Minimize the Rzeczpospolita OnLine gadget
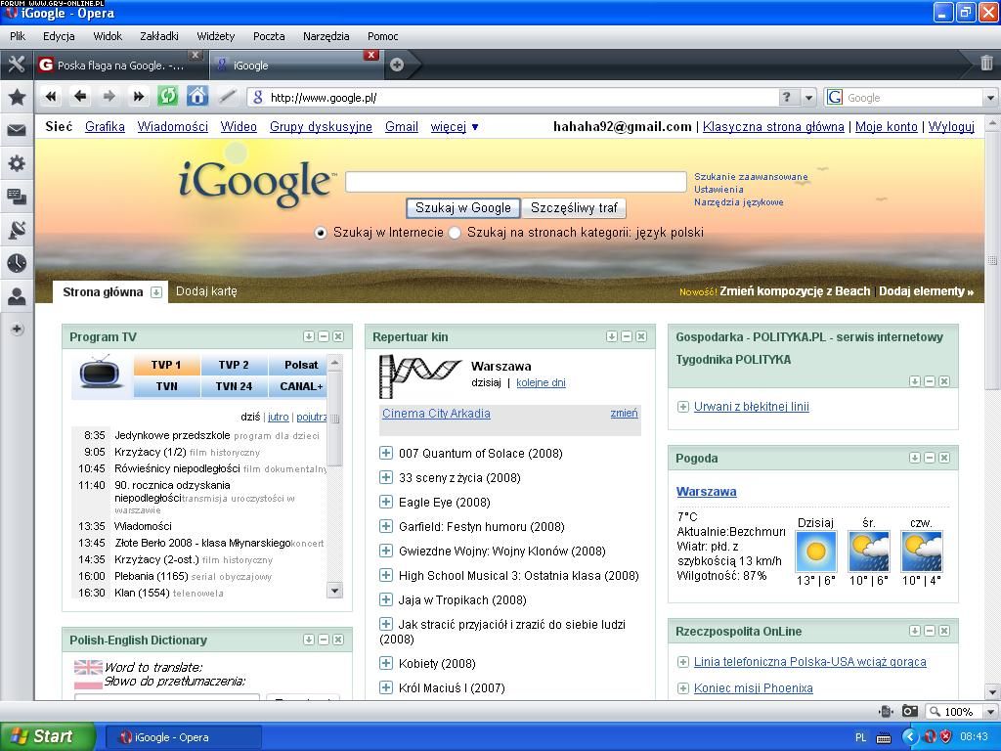Image resolution: width=1001 pixels, height=751 pixels. pyautogui.click(x=930, y=631)
